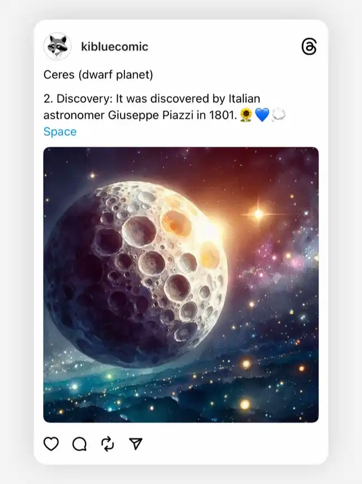Repost using the circular arrows icon
362x484 pixels.
point(107,444)
